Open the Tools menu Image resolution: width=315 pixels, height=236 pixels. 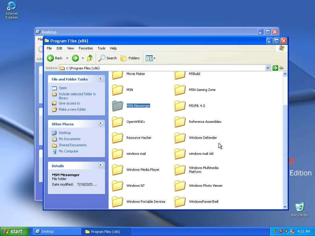102,48
